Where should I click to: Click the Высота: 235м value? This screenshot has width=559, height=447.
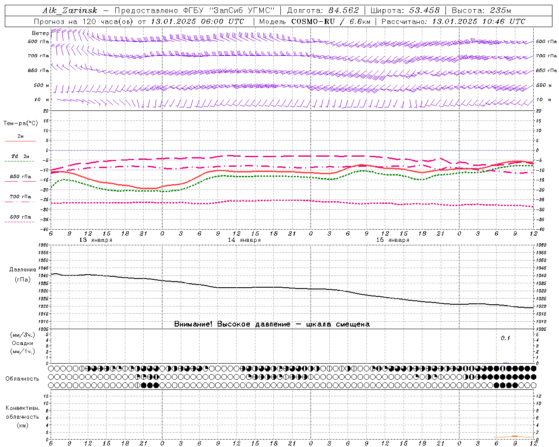[482, 10]
